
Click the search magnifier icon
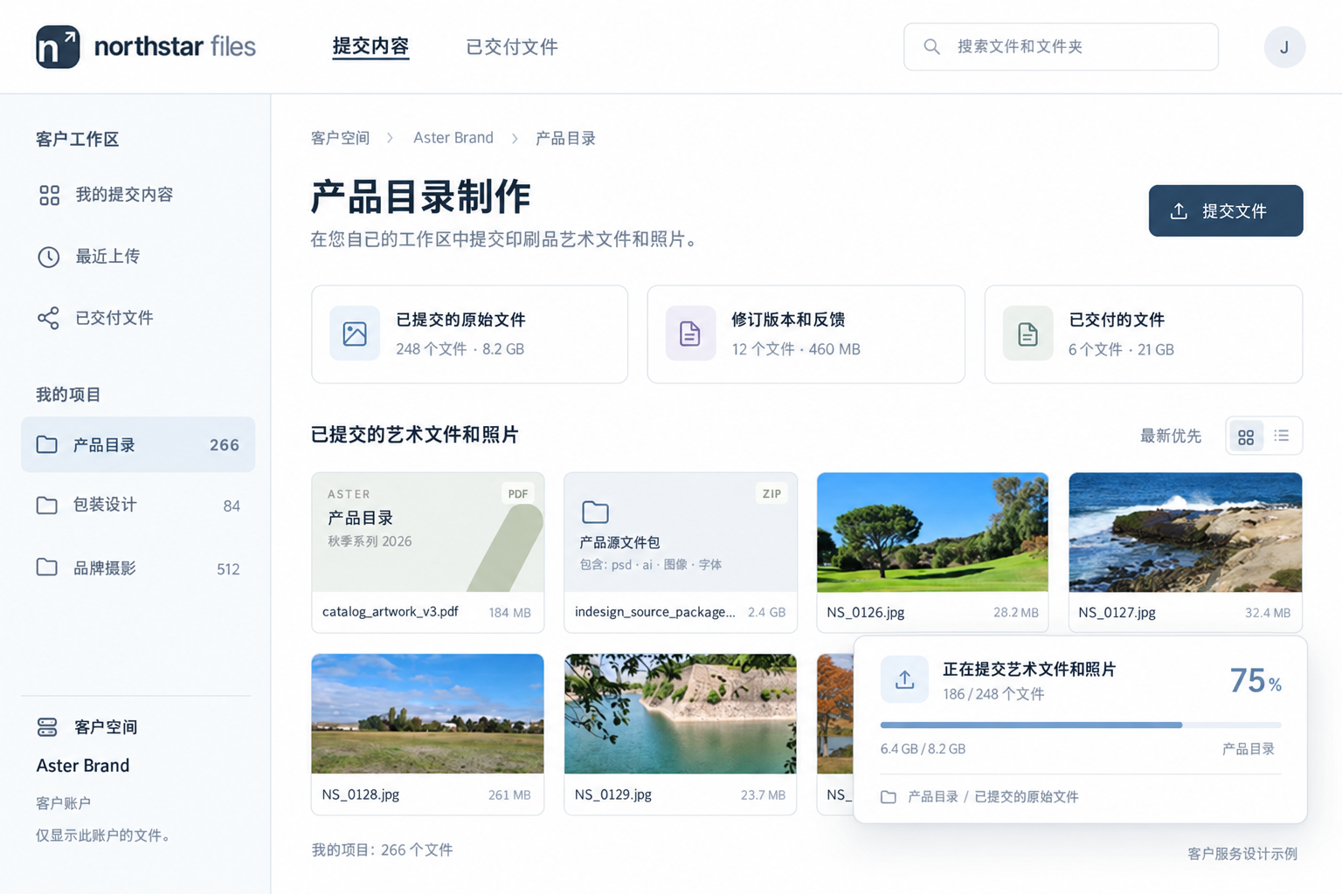tap(931, 46)
